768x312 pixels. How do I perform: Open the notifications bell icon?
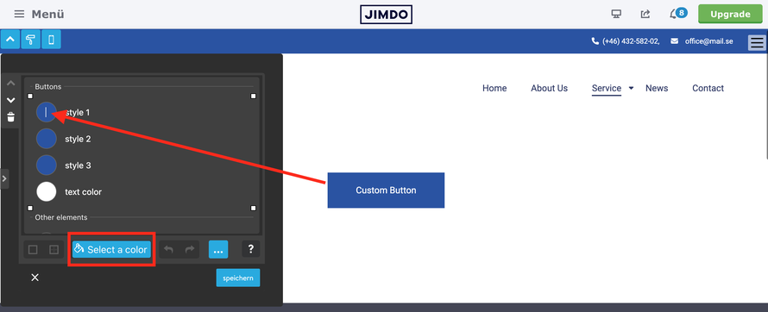[x=673, y=14]
